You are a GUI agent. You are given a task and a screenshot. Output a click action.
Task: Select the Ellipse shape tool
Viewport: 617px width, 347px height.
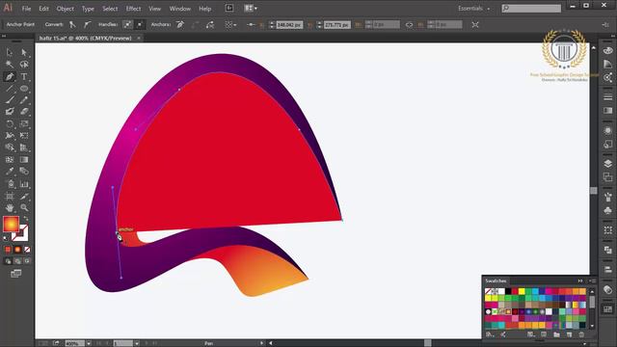(x=24, y=88)
